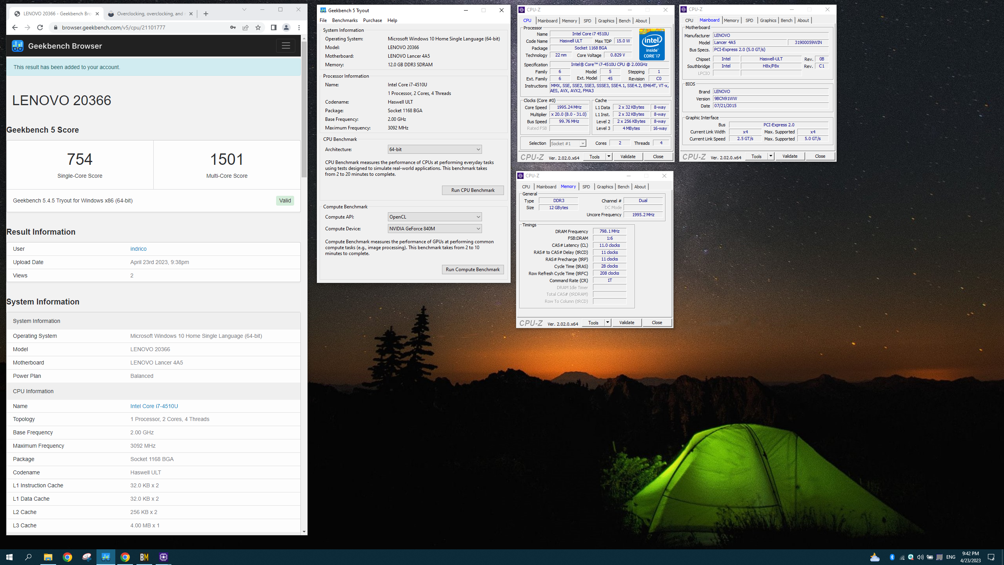Image resolution: width=1004 pixels, height=565 pixels.
Task: Click the Chrome back arrow
Action: [15, 27]
